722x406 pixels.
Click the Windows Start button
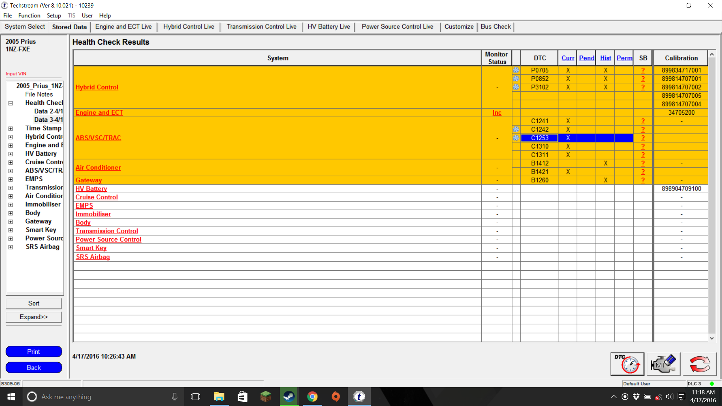pos(11,397)
